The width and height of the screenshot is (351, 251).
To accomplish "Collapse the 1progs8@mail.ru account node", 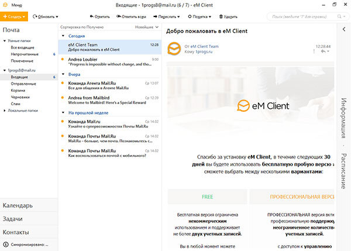I will click(x=5, y=70).
